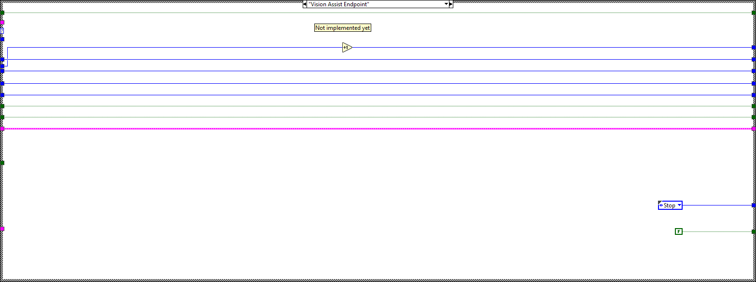Click output tunnel wired to Stop enum
Screen dimensions: 756x282
(753, 205)
